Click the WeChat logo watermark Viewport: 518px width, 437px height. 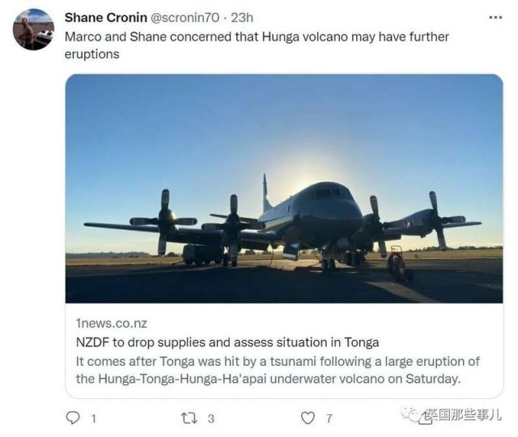click(409, 414)
